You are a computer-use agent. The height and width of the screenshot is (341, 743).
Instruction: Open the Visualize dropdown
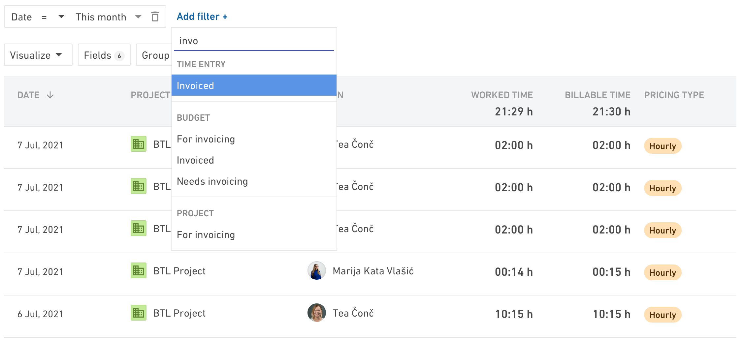[38, 55]
